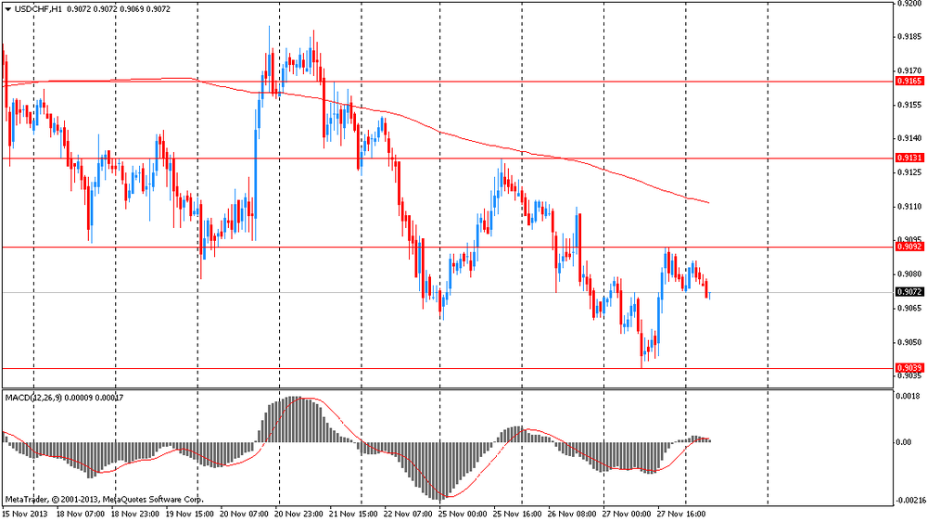The height and width of the screenshot is (521, 927).
Task: Click the 26 Nov 08:00 time label
Action: pyautogui.click(x=572, y=514)
